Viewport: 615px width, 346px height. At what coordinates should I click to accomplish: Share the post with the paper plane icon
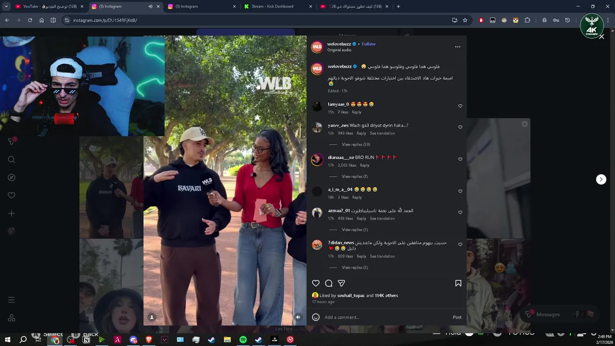point(342,283)
